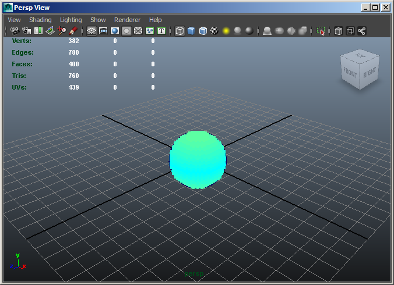Toggle the Motion Blur icon
394x285 pixels.
click(279, 31)
